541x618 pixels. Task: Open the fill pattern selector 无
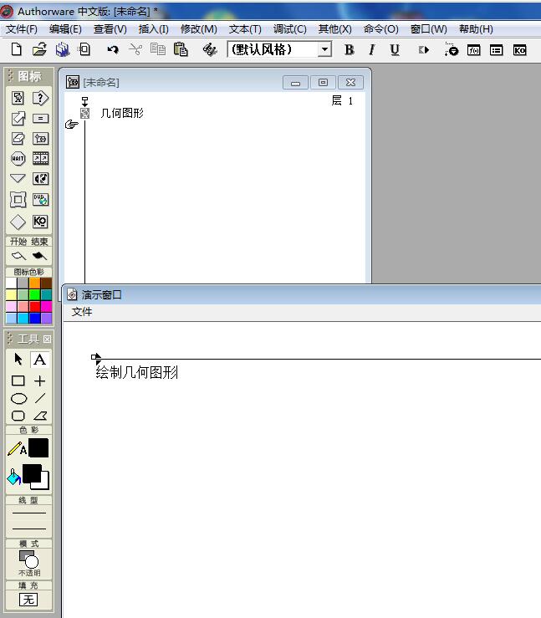click(28, 600)
